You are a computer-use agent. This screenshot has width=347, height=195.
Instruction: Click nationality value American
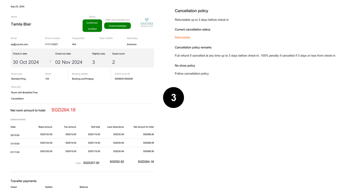tap(132, 44)
